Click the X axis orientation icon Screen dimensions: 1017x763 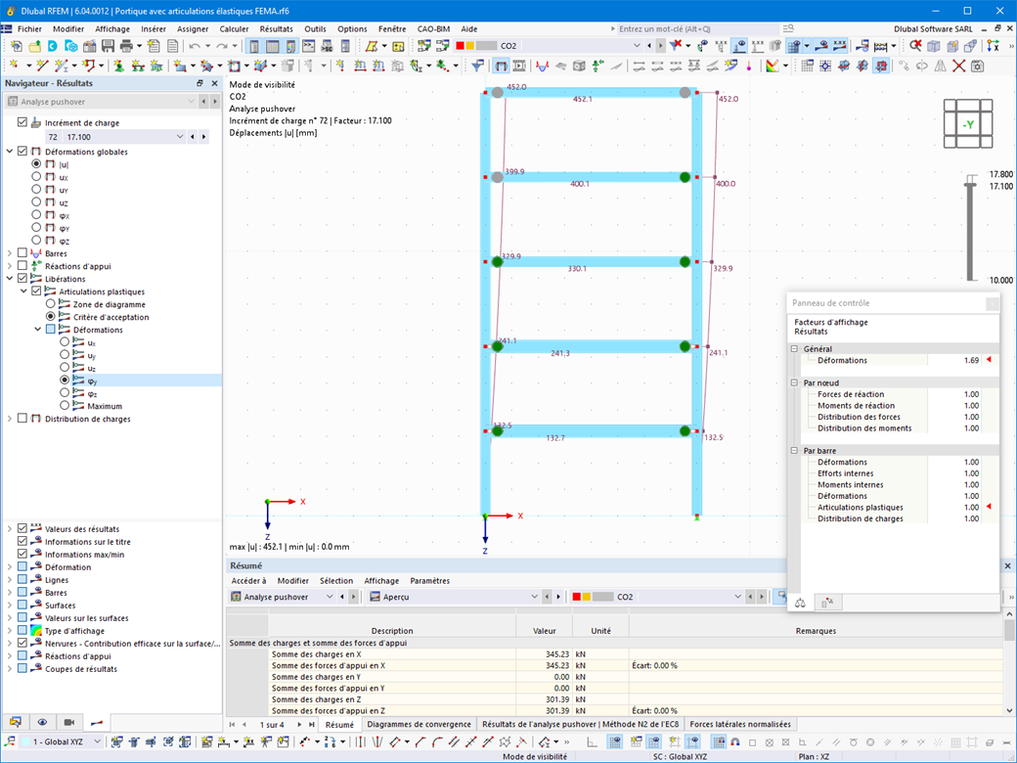click(x=993, y=46)
